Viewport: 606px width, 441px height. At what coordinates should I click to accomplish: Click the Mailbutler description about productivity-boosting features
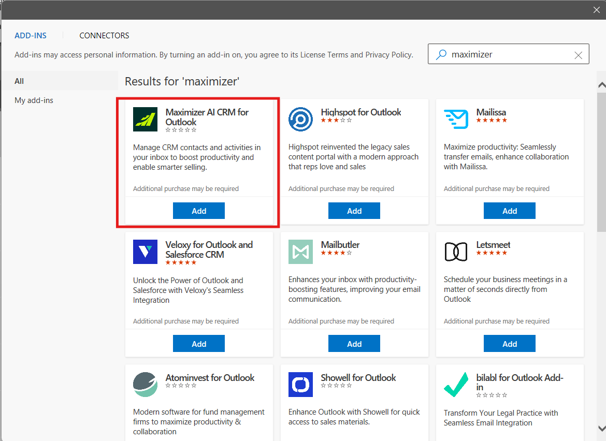(x=354, y=289)
